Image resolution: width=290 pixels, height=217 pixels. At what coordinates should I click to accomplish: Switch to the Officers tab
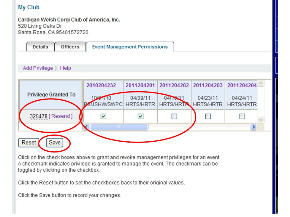point(70,47)
